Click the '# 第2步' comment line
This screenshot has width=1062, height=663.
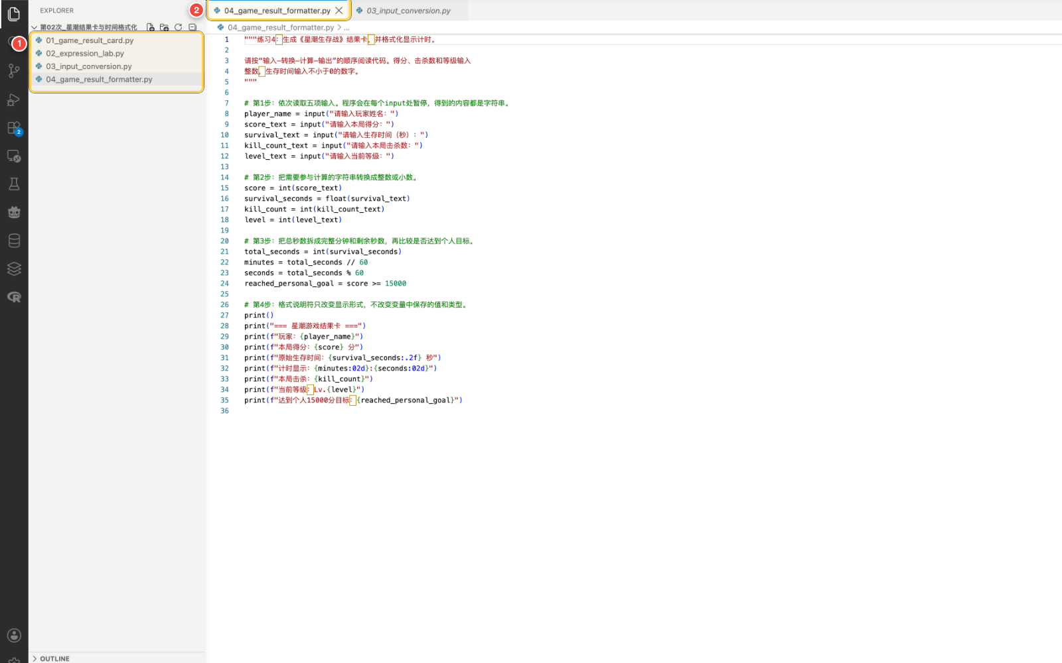click(331, 178)
